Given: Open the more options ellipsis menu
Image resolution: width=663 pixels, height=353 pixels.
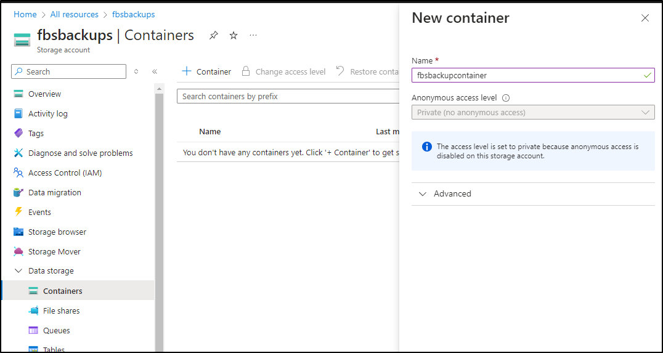Looking at the screenshot, I should click(x=253, y=35).
